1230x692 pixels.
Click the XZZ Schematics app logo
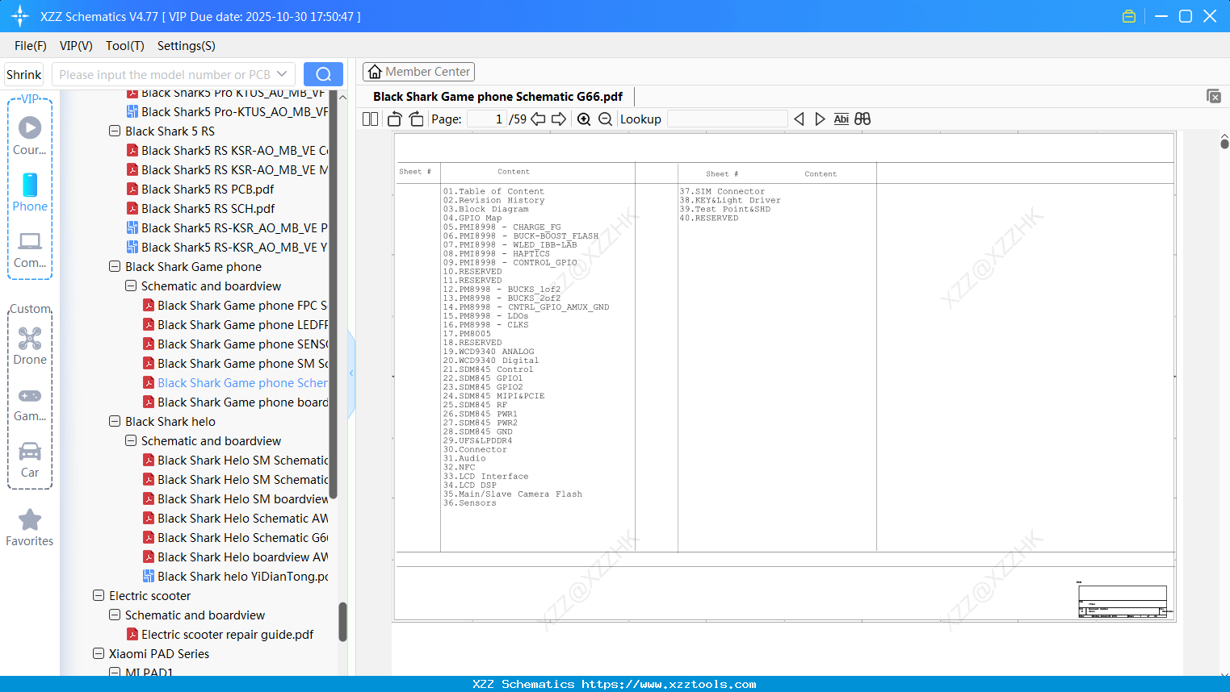20,16
